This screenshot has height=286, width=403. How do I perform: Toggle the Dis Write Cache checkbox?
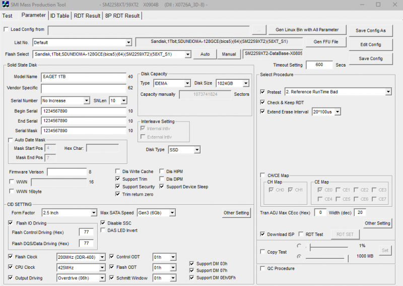click(x=118, y=171)
